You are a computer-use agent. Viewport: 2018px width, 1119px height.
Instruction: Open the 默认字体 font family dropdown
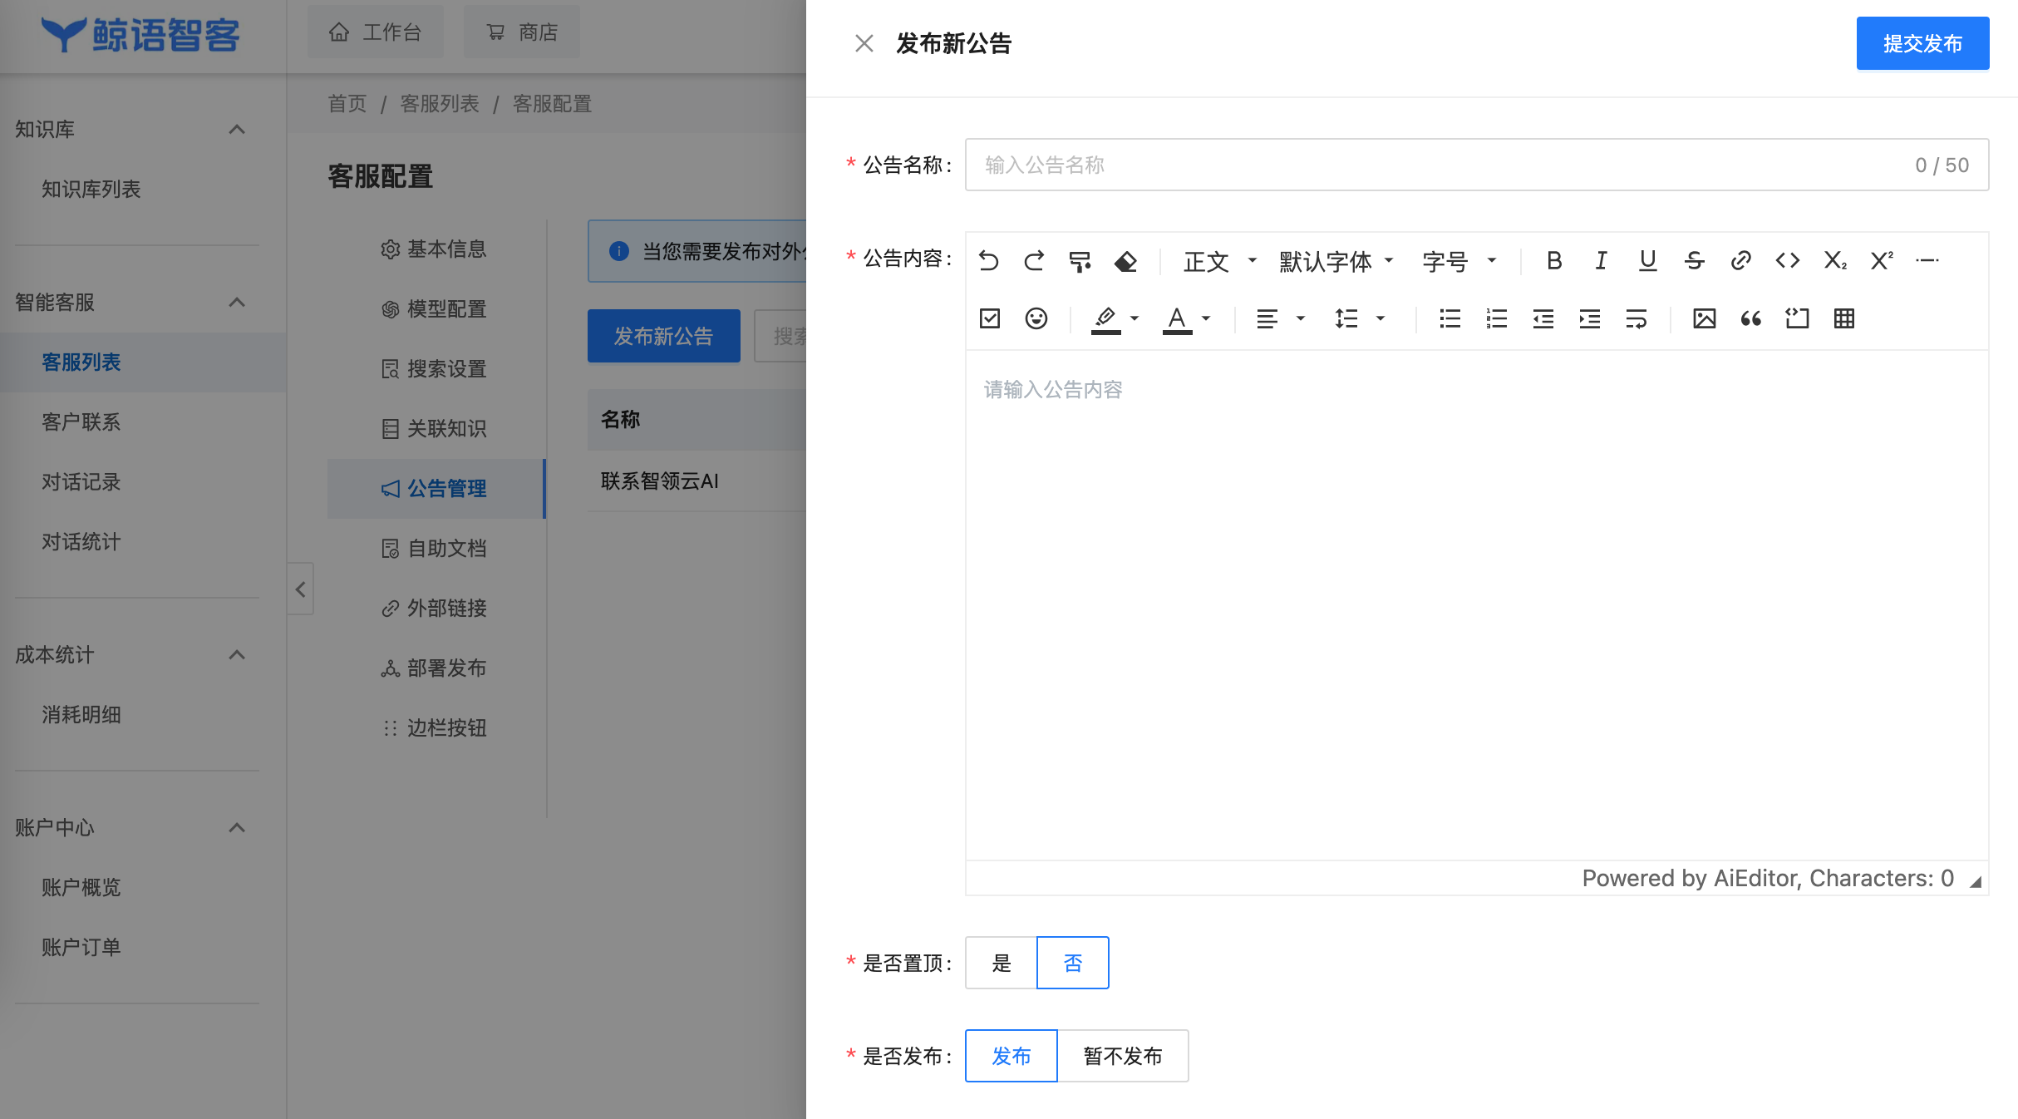click(x=1336, y=261)
